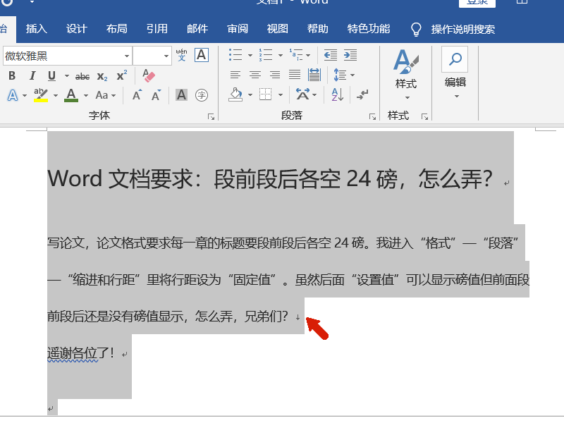This screenshot has height=423, width=564.
Task: Toggle italic formatting
Action: pos(32,76)
